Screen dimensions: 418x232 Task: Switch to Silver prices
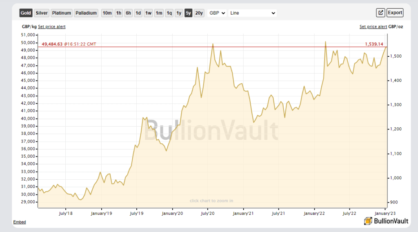point(42,13)
